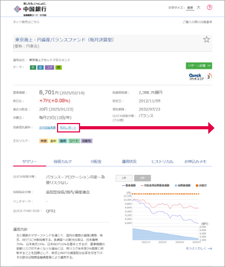
Task: Click the purple コア theme tag
Action: [x=50, y=68]
